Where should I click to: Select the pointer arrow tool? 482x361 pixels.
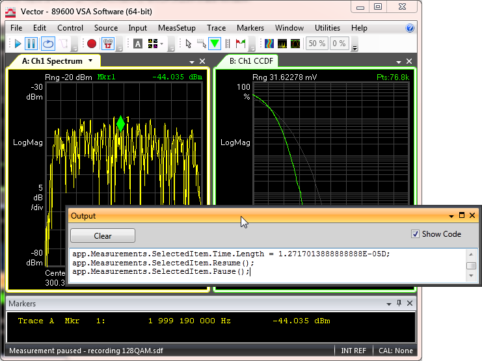188,44
